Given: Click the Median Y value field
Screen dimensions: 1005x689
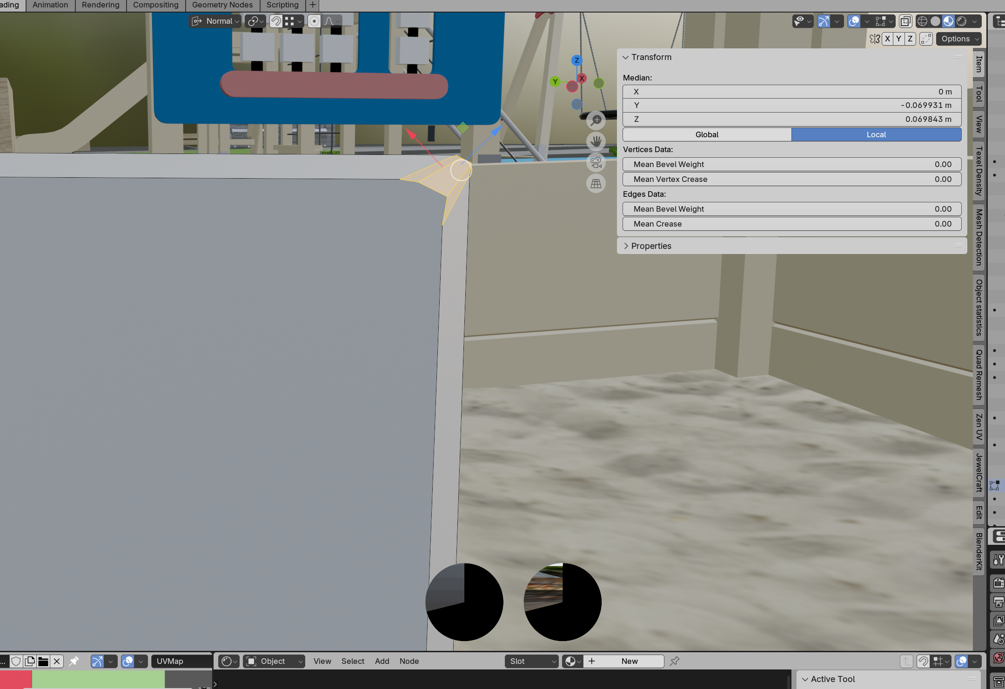Looking at the screenshot, I should [x=791, y=106].
